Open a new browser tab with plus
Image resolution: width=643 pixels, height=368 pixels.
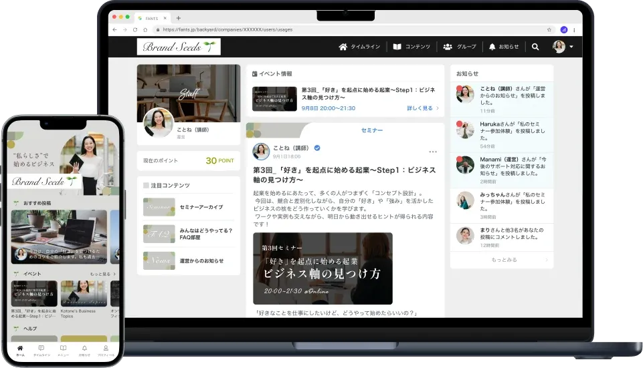[x=179, y=18]
